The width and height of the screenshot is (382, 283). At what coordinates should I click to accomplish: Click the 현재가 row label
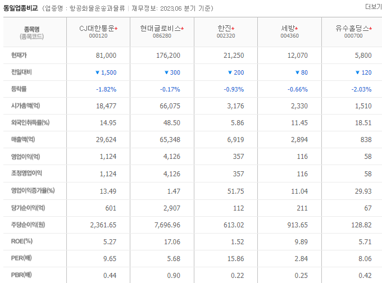(x=19, y=55)
